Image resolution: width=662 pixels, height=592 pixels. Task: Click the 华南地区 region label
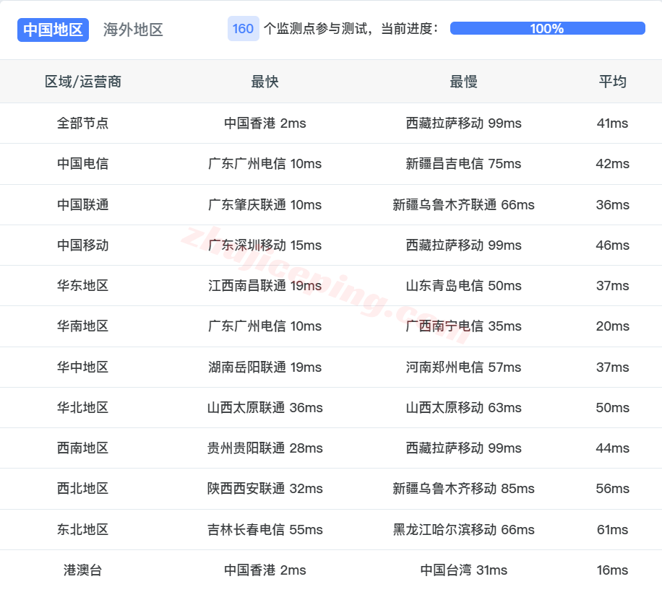coord(83,326)
